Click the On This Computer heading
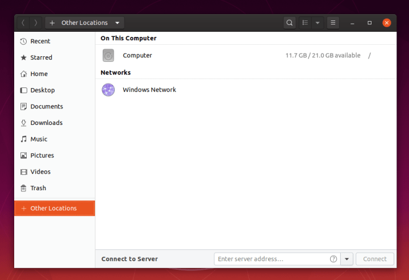The image size is (409, 280). tap(128, 38)
